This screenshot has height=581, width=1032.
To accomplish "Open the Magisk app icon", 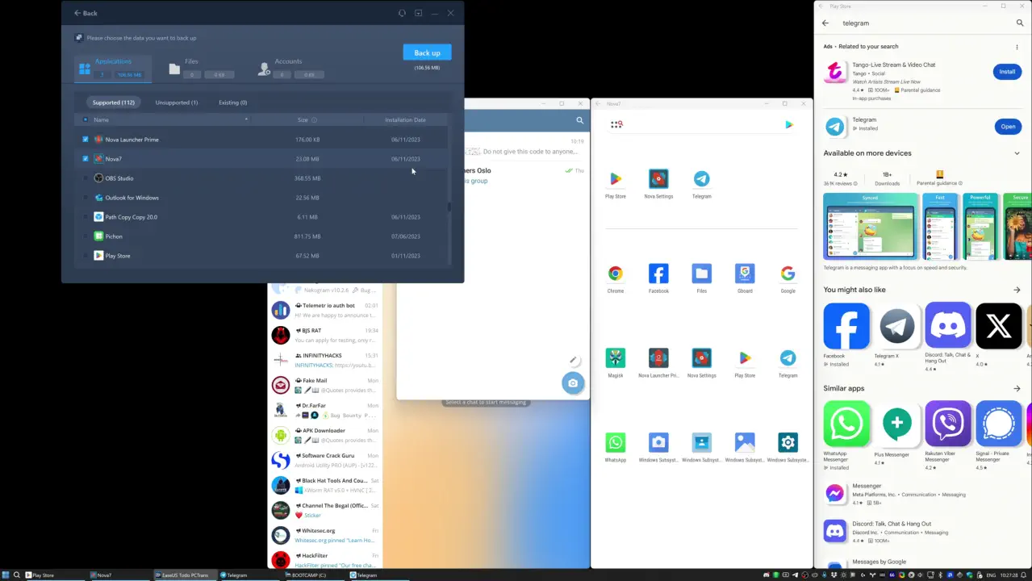I will tap(616, 358).
